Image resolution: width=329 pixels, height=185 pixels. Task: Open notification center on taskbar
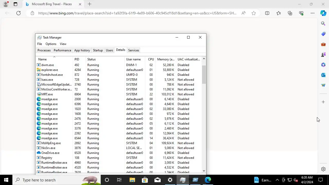(321, 180)
